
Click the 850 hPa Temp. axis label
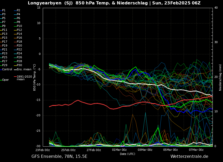[x=35, y=77]
